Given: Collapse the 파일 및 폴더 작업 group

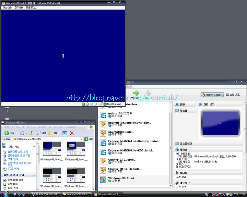Looking at the screenshot, I should click(x=34, y=175).
